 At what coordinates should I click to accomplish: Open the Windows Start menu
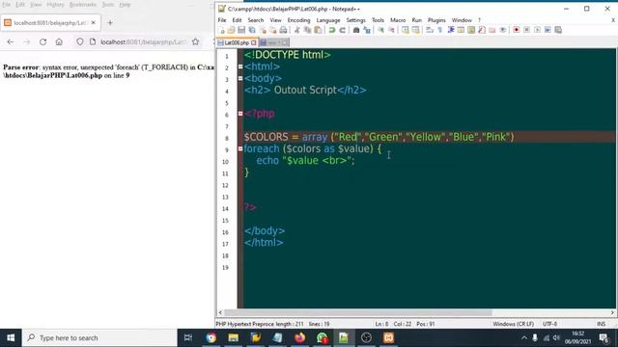tap(11, 338)
